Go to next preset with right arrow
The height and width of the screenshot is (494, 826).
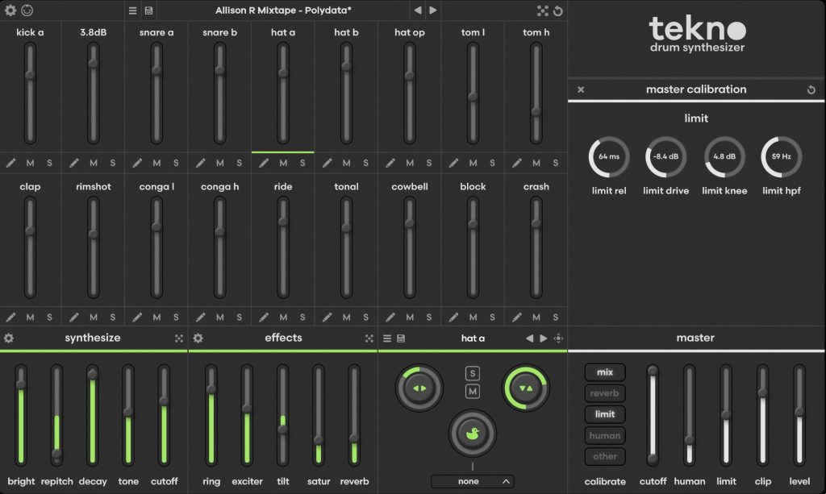coord(433,10)
